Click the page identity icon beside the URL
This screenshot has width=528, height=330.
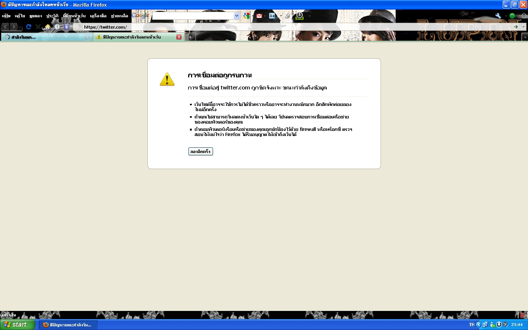coord(78,27)
